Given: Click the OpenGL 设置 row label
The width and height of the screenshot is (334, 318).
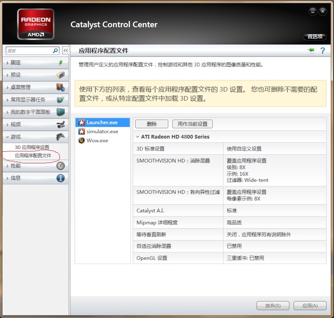Looking at the screenshot, I should (x=152, y=258).
